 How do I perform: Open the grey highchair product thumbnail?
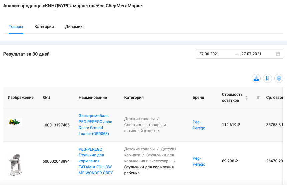[x=15, y=165]
